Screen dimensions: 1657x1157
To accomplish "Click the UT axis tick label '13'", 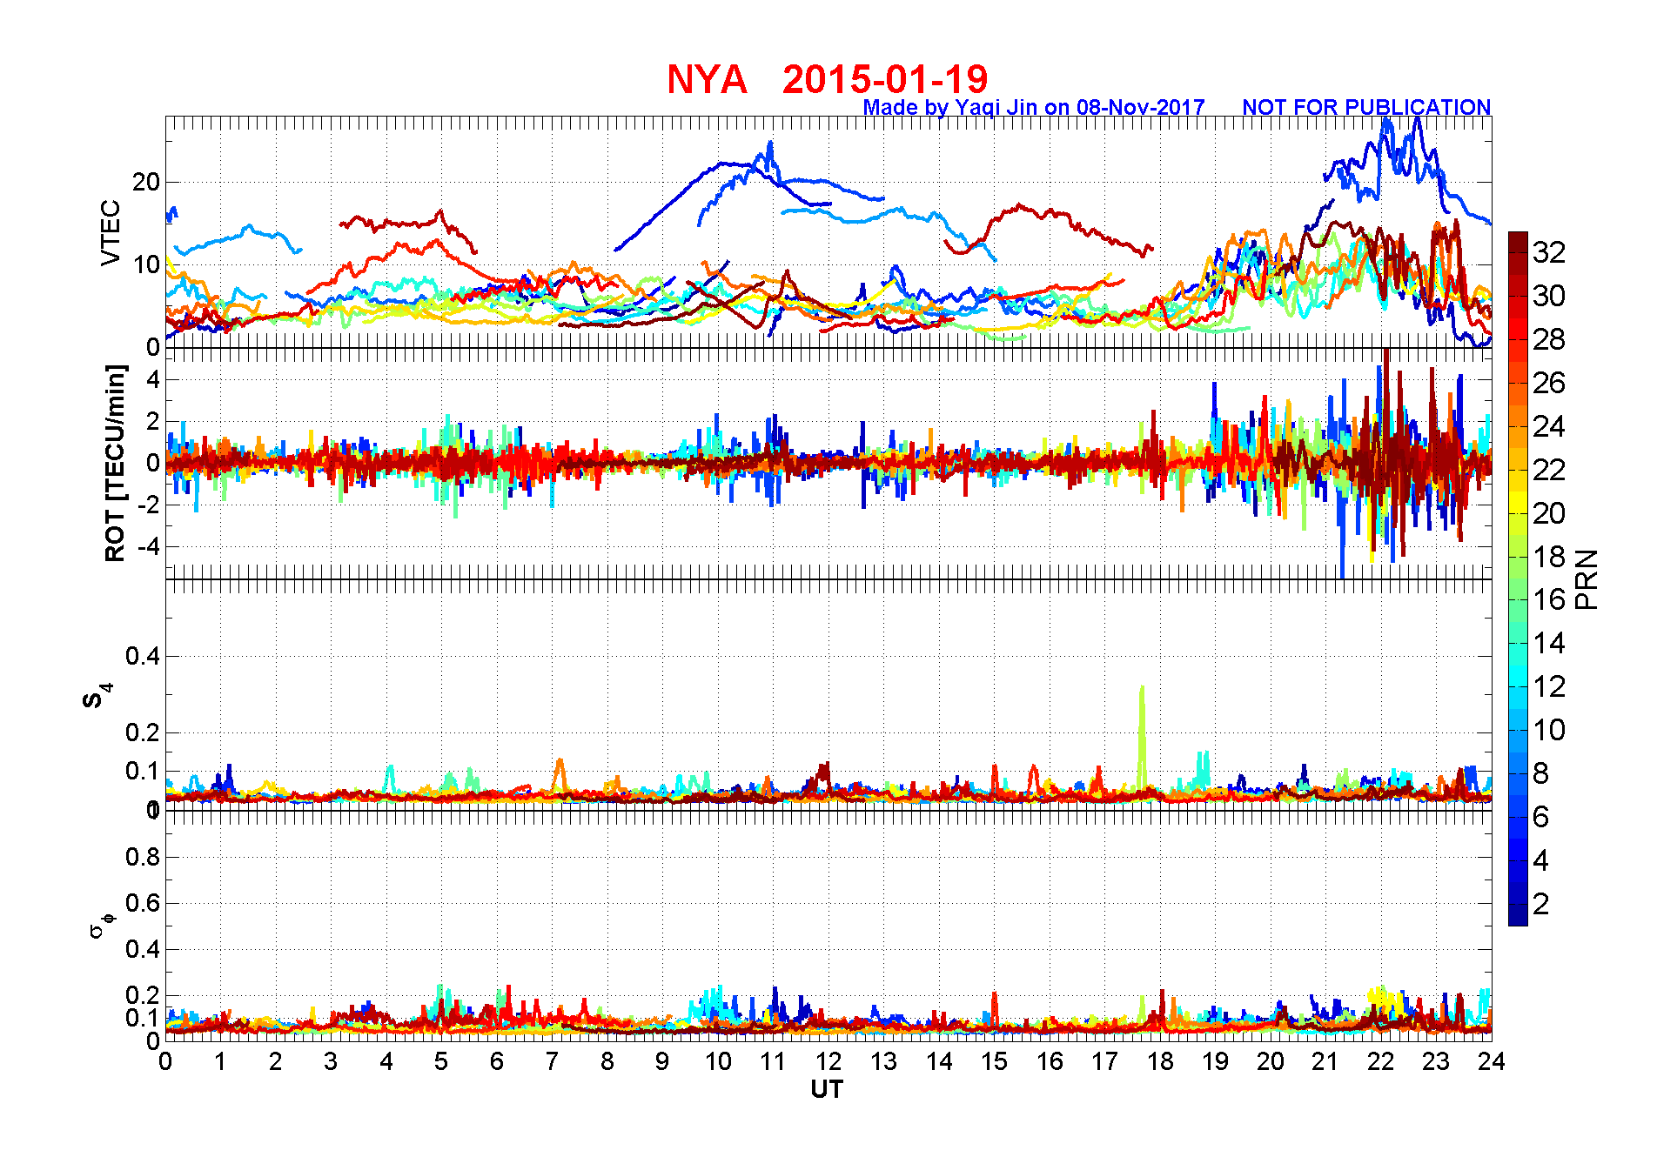I will [883, 1061].
